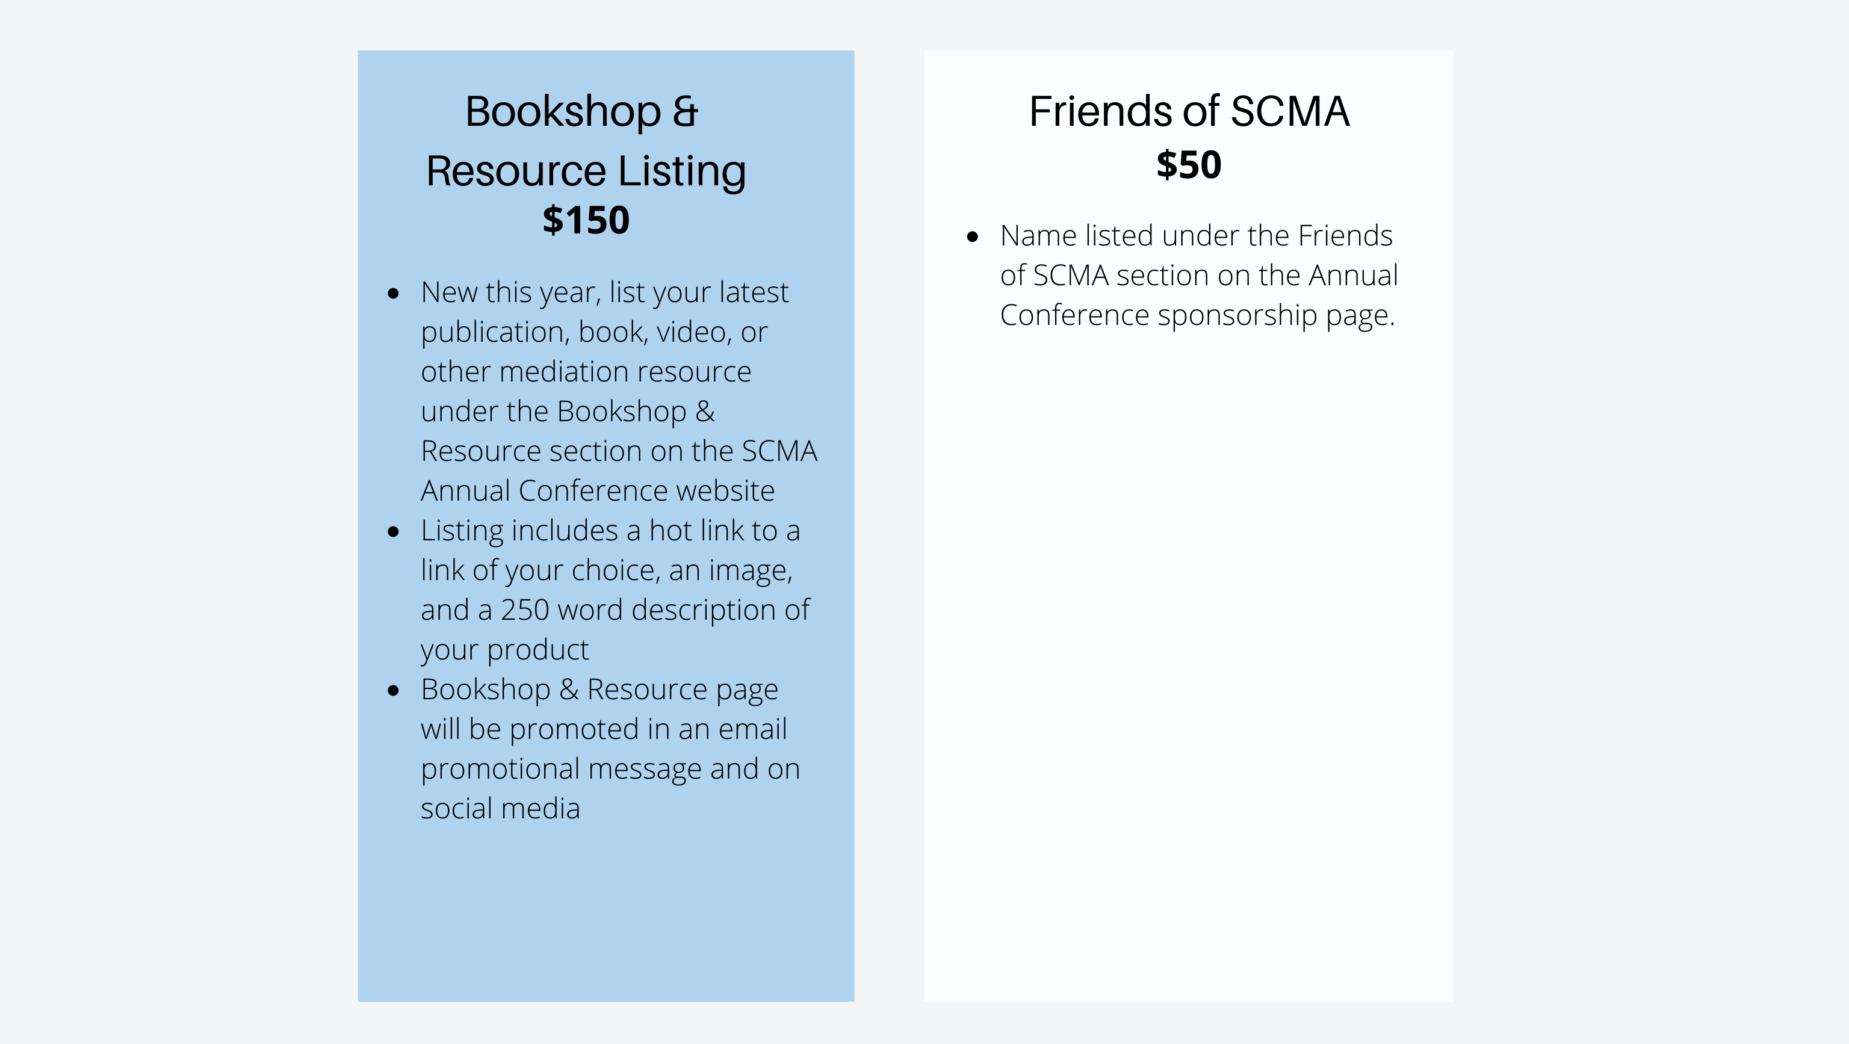The image size is (1849, 1044).
Task: Select the $50 price under Friends of SCMA
Action: 1189,165
